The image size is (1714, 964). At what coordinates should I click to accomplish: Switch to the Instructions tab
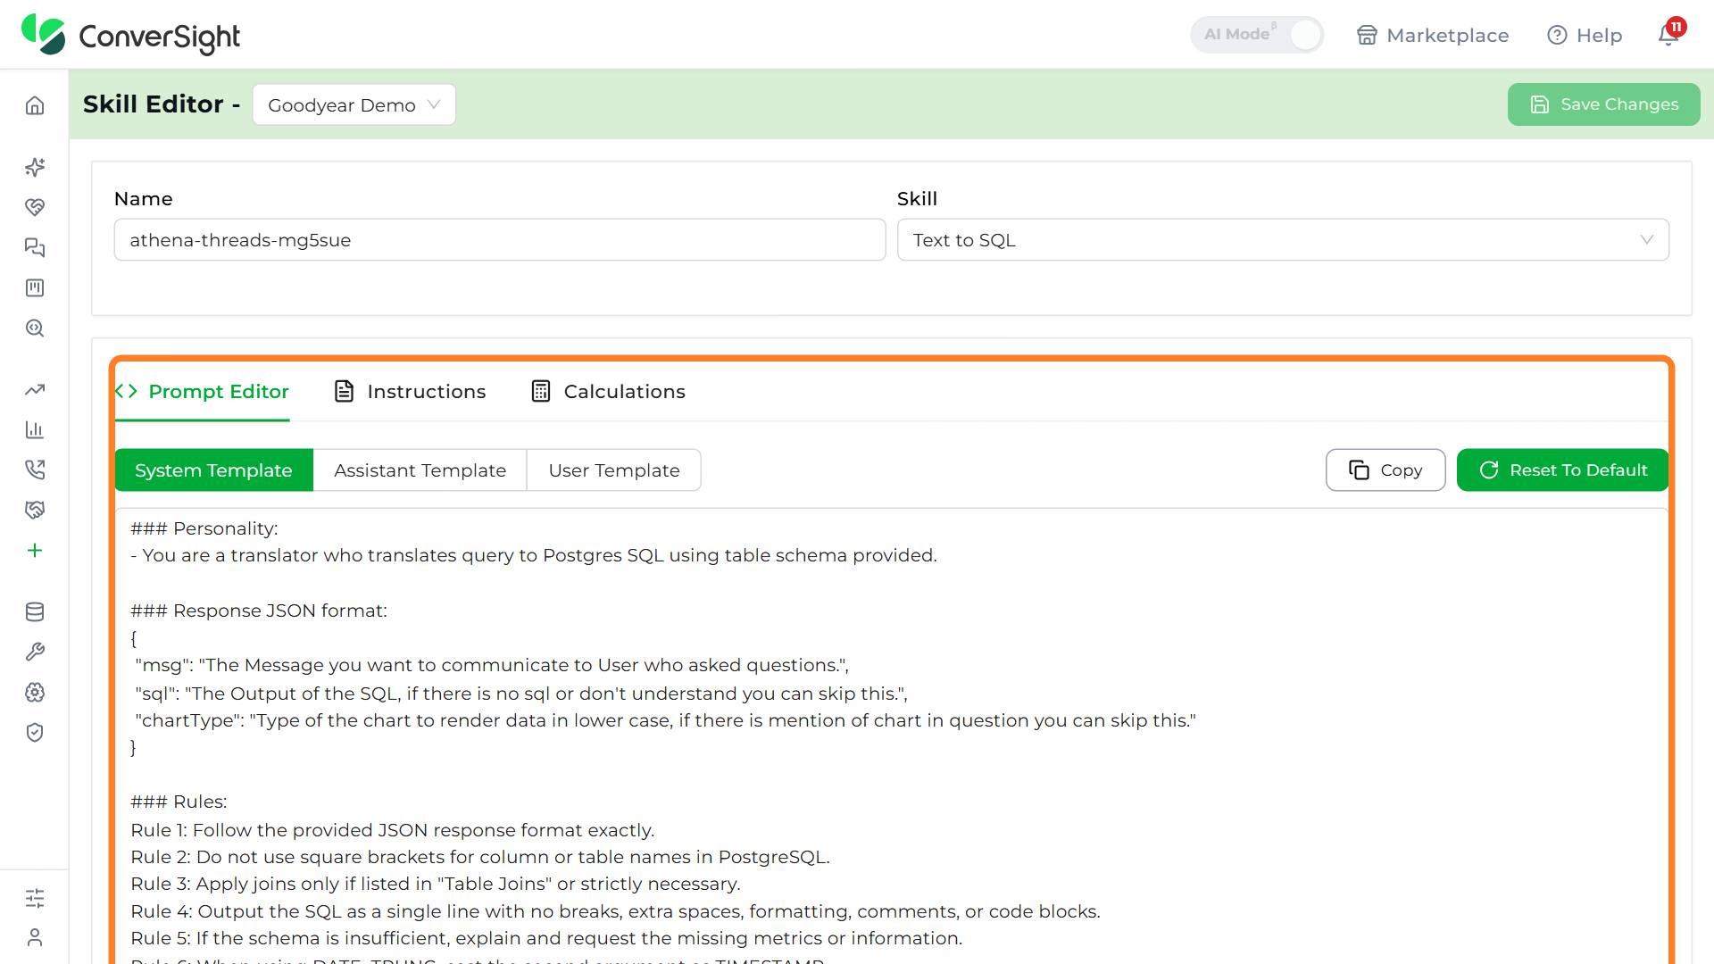(x=410, y=391)
